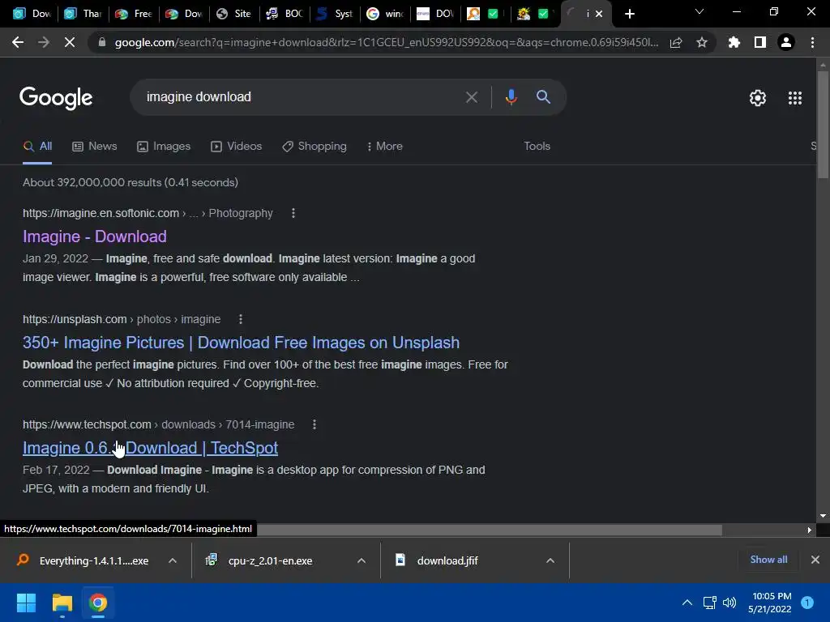
Task: Close the active Google search tab
Action: coord(599,14)
